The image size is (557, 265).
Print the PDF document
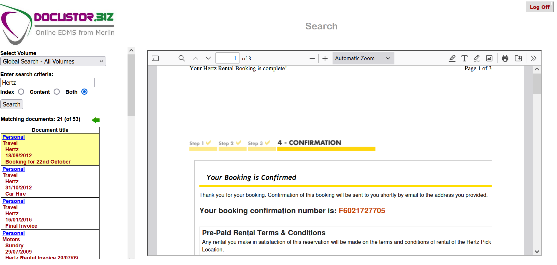pyautogui.click(x=505, y=58)
